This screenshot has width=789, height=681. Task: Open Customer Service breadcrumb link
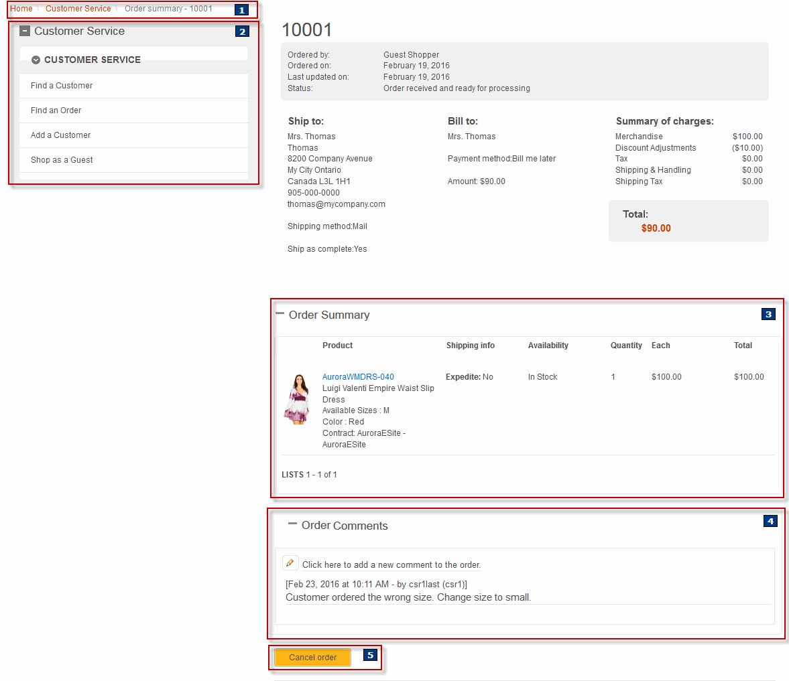78,9
